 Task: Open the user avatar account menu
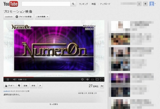point(152,4)
